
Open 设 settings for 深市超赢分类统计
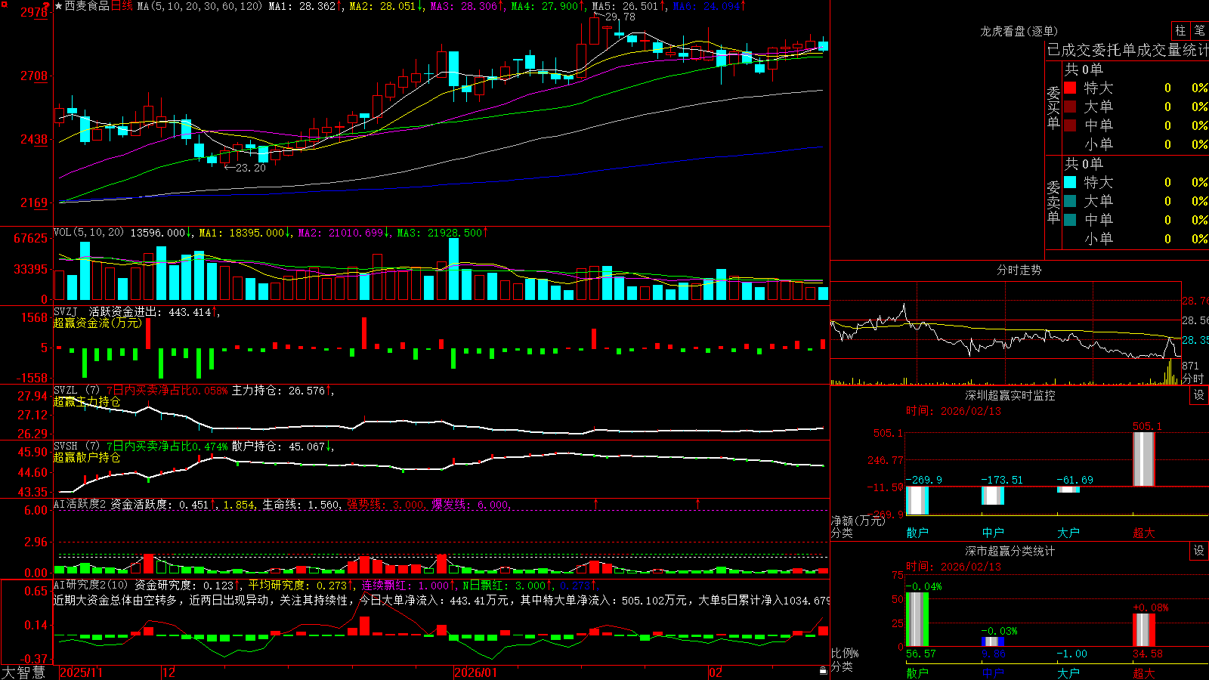(x=1199, y=551)
